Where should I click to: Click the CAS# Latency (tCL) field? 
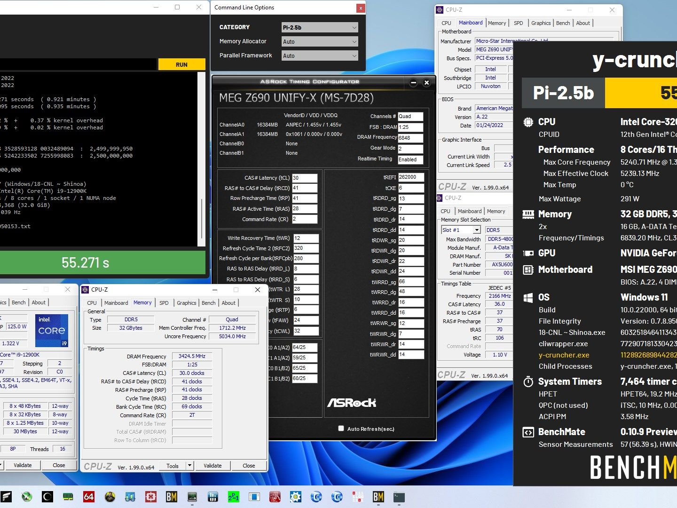(305, 178)
